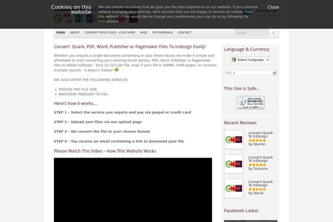
Task: Play the How This Website Works video
Action: (133, 190)
